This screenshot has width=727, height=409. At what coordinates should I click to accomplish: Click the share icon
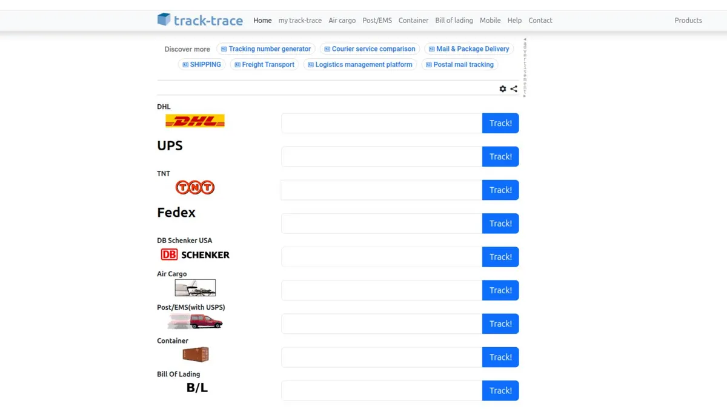point(514,88)
